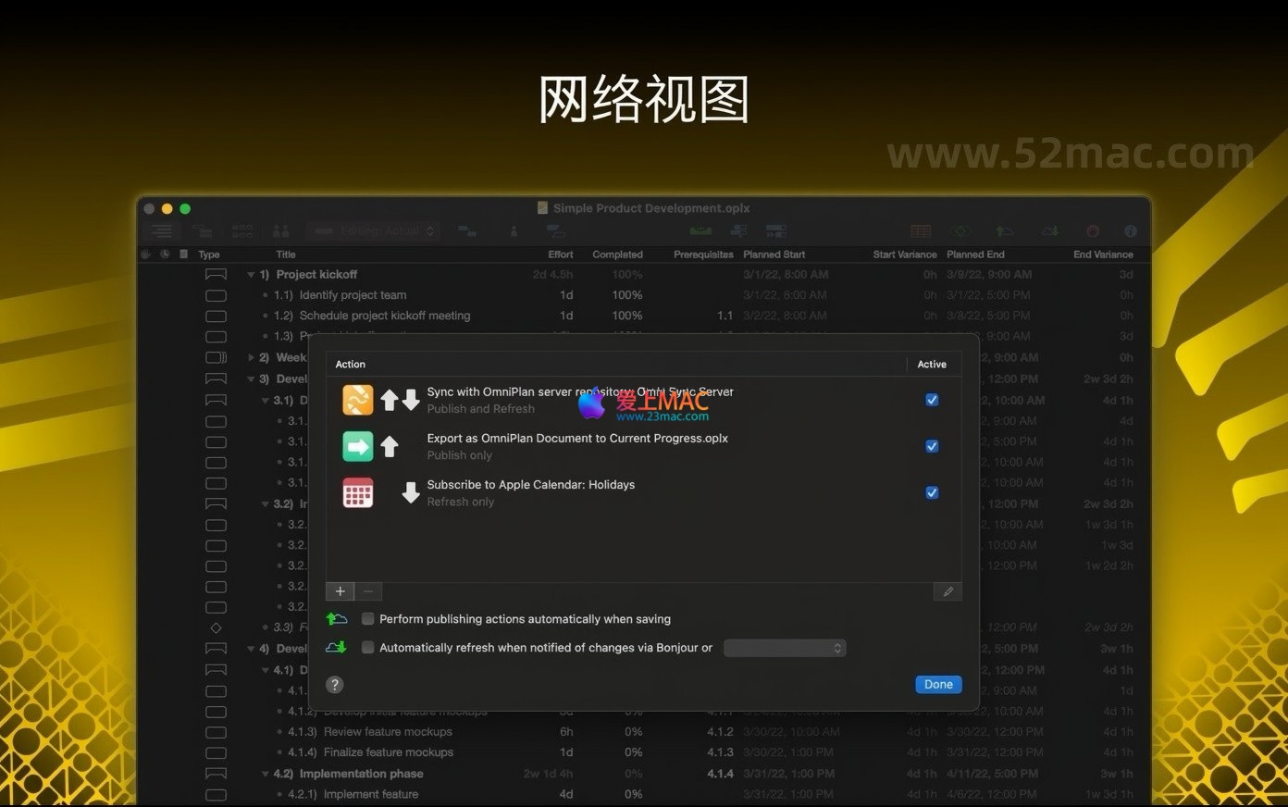Open the dropdown next to Bonjour option

click(x=785, y=648)
